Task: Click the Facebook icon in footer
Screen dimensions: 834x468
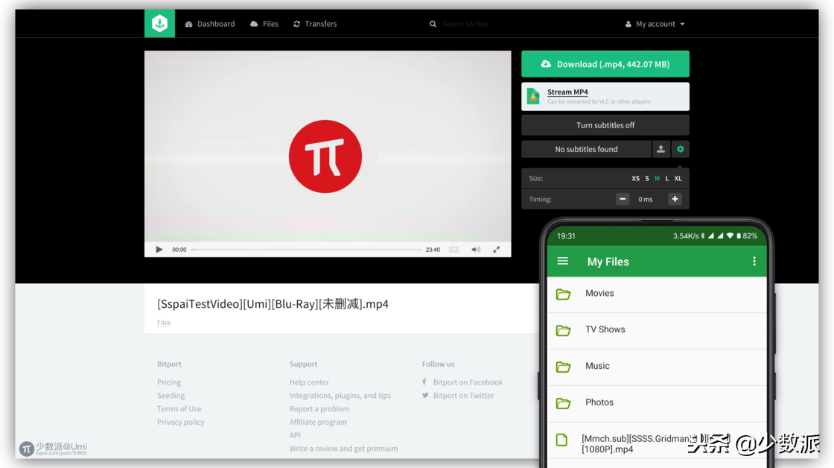Action: coord(424,382)
